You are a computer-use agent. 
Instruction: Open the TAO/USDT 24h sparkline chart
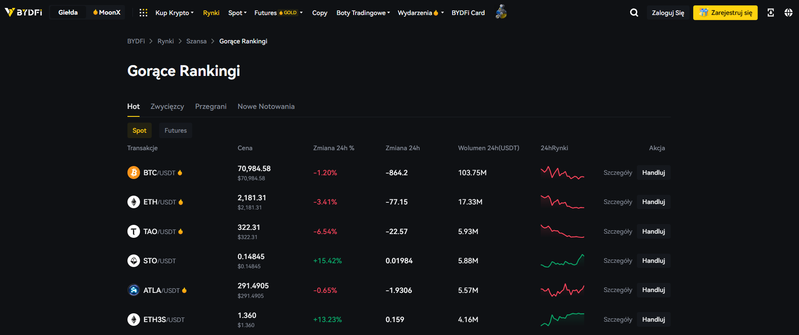click(562, 232)
